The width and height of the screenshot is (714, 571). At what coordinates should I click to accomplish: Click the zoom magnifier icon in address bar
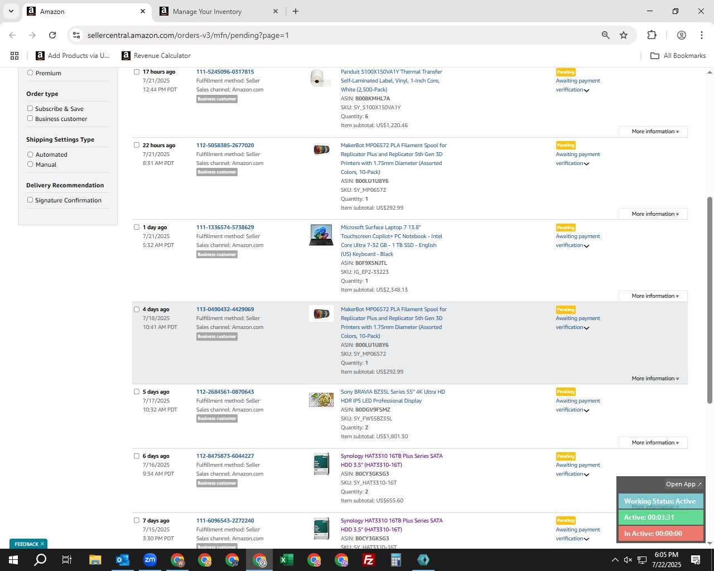(x=605, y=35)
